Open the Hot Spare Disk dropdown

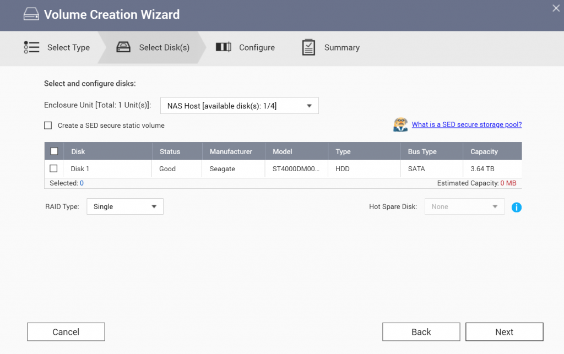pos(464,206)
